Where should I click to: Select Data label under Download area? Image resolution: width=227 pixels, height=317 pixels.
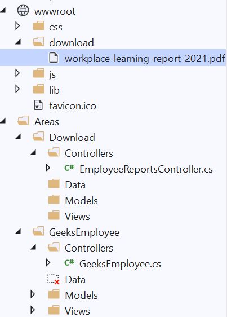point(75,185)
